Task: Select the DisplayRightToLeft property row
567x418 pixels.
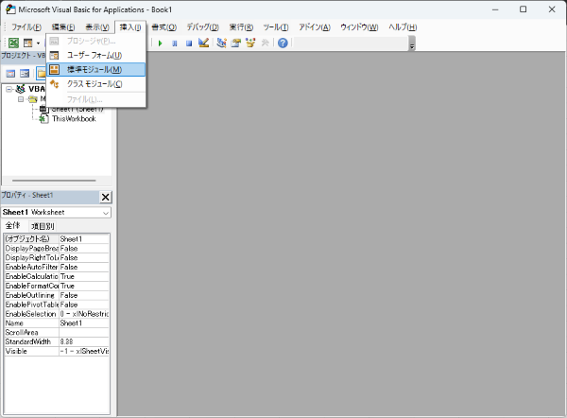Action: coord(57,257)
